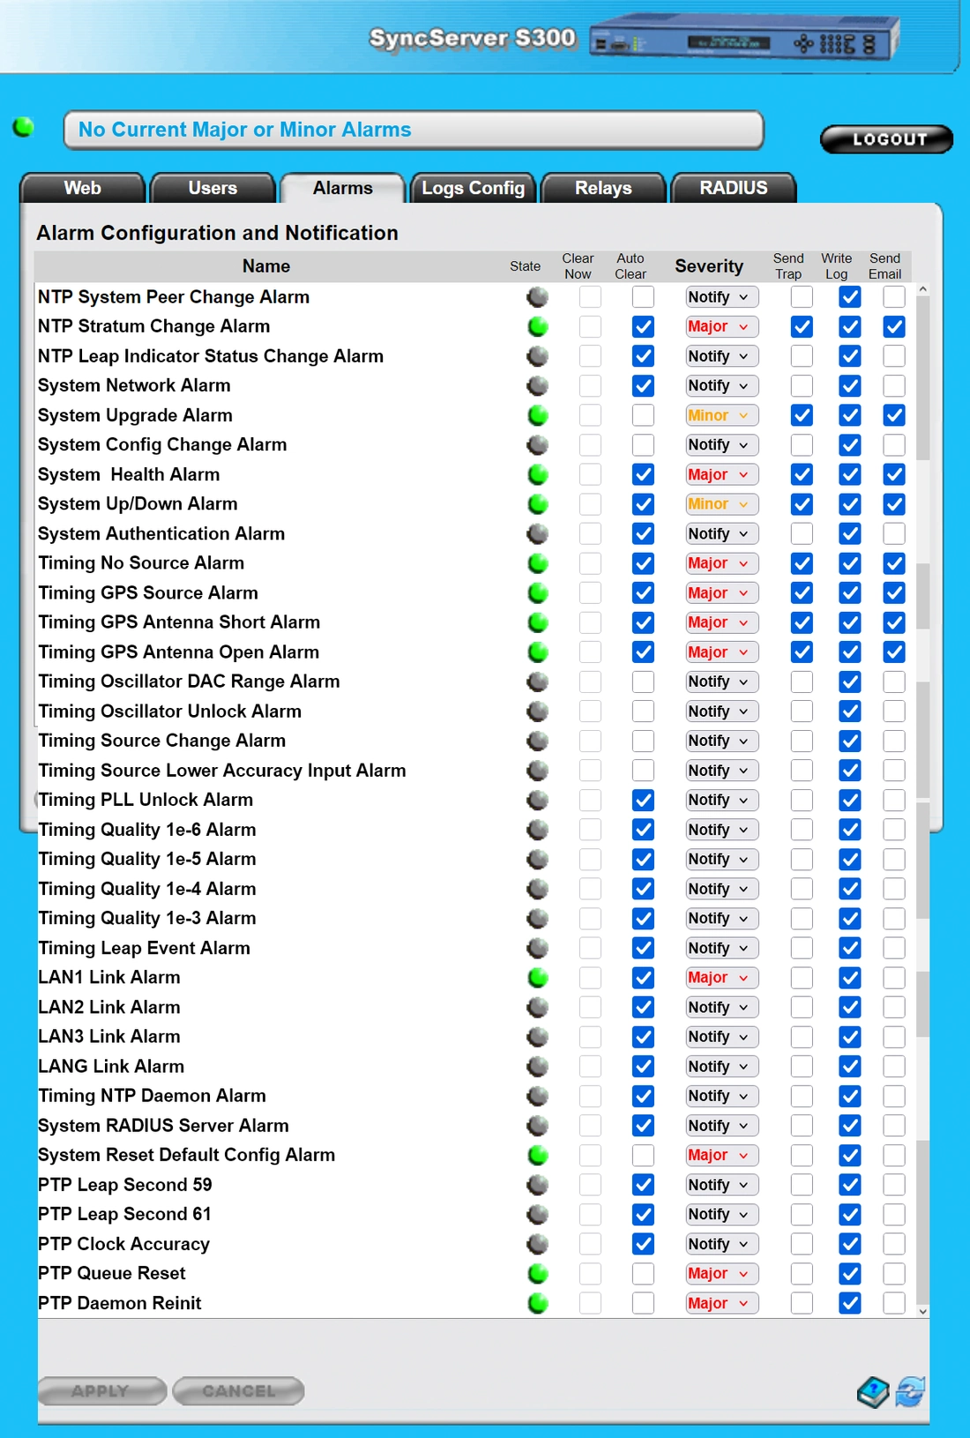The height and width of the screenshot is (1438, 970).
Task: Open Severity dropdown for Timing Quality 1e-6 Alarm
Action: [721, 830]
